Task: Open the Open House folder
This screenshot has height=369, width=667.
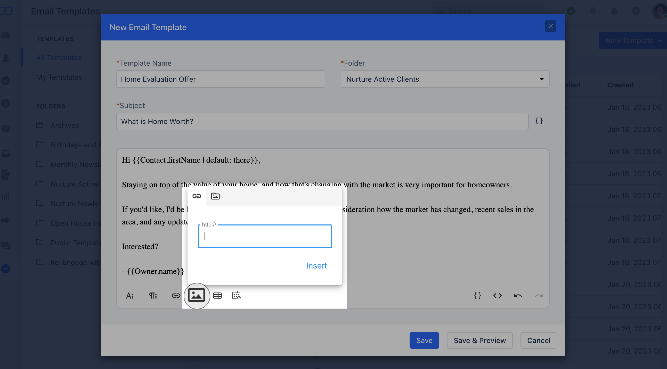Action: [68, 223]
